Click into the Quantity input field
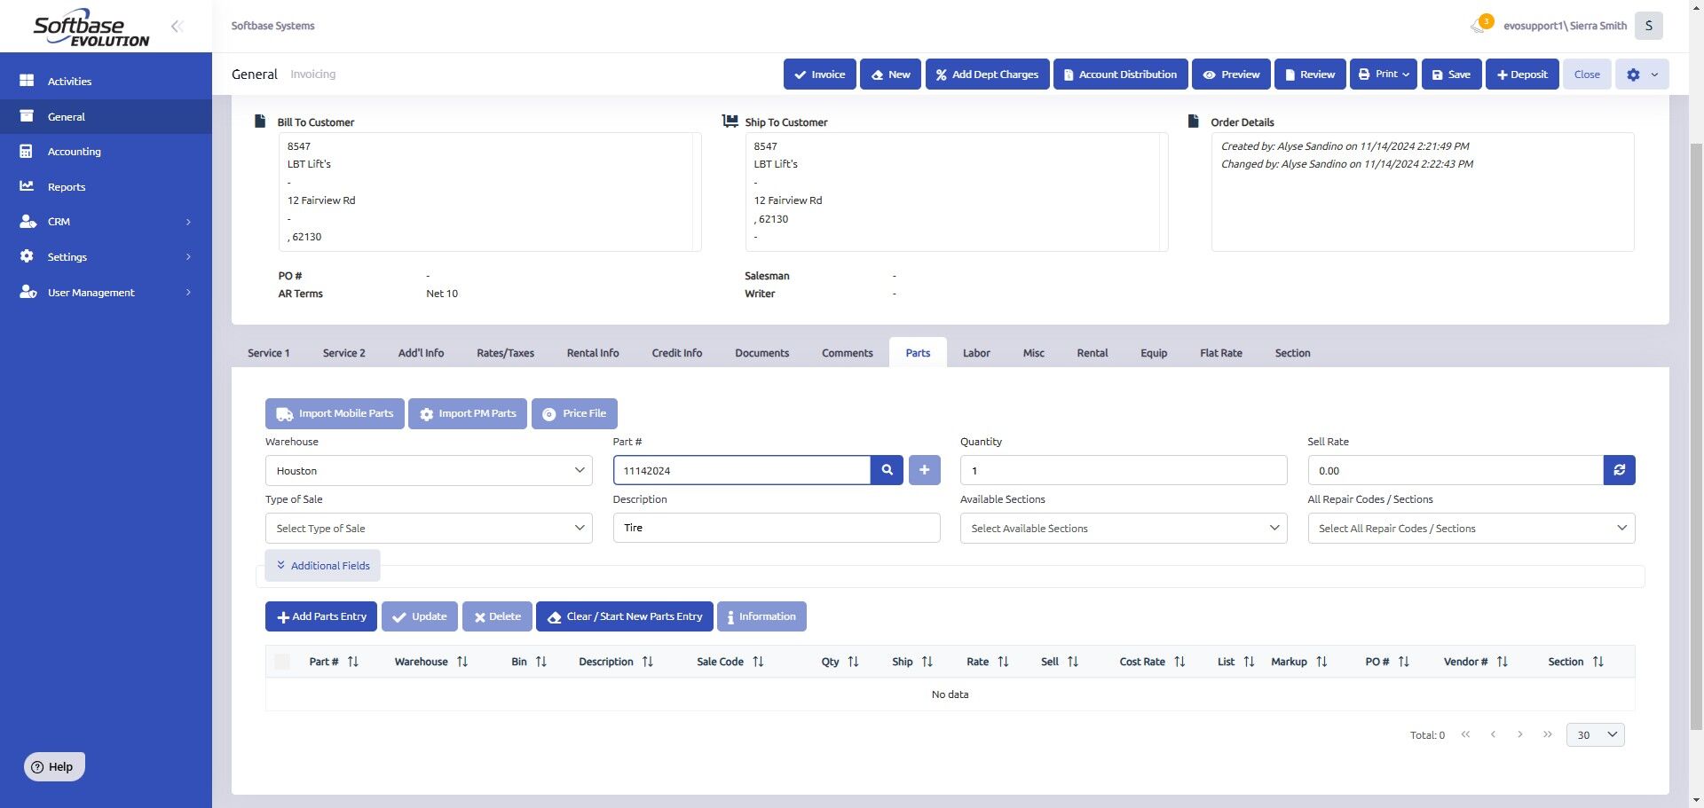Image resolution: width=1704 pixels, height=808 pixels. coord(1124,470)
